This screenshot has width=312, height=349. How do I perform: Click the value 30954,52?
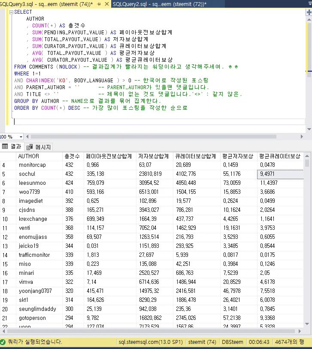[x=154, y=183]
